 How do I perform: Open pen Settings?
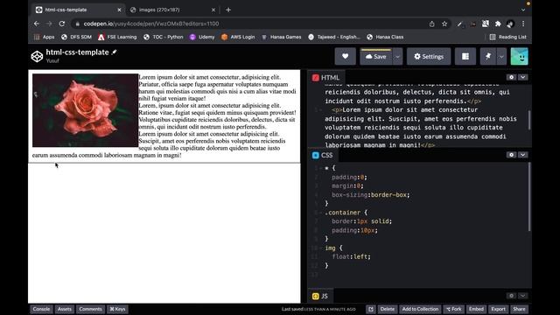pos(429,56)
